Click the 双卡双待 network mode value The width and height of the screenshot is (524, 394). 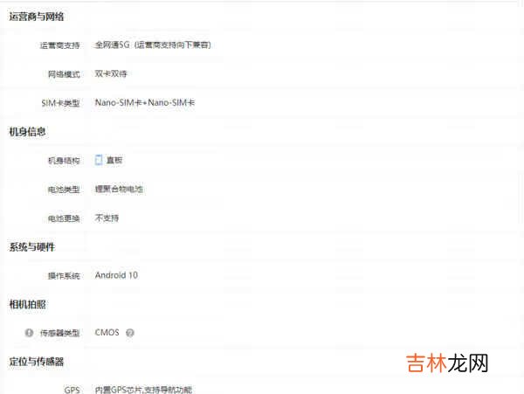click(111, 73)
